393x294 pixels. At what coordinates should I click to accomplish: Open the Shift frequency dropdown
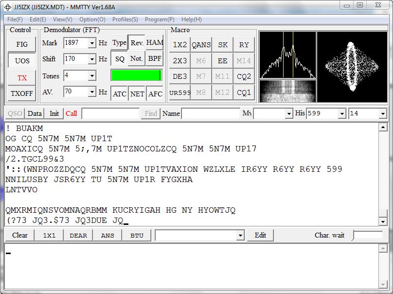click(x=92, y=59)
